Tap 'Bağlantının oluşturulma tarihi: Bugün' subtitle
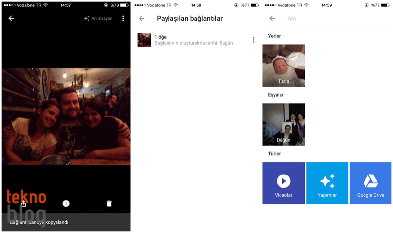The image size is (393, 233). [194, 43]
